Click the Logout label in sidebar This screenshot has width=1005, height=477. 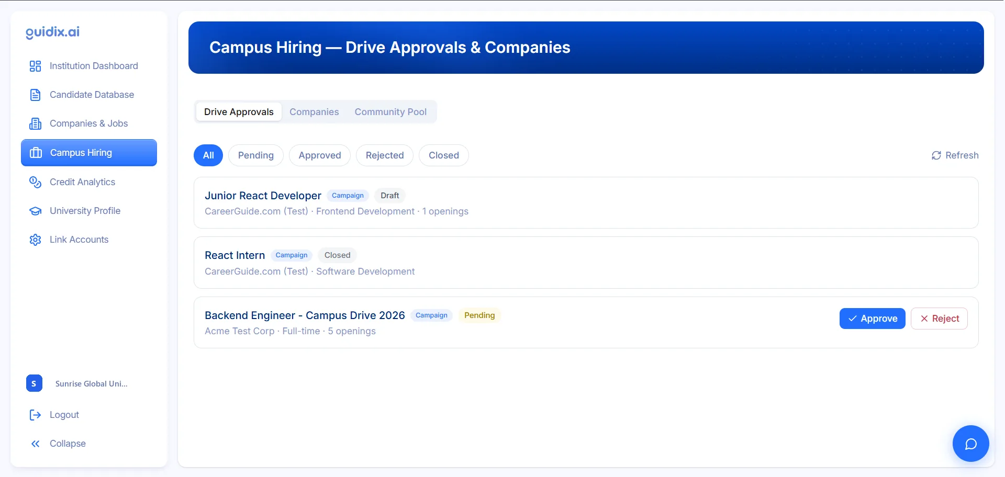click(x=64, y=415)
